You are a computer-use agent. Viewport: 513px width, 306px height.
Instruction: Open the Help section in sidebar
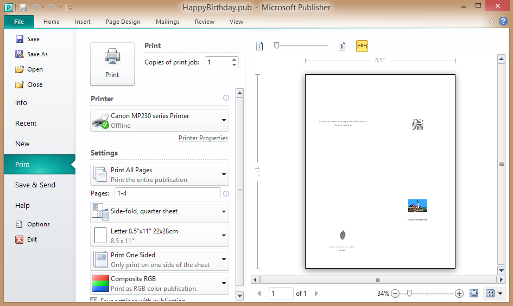(22, 205)
